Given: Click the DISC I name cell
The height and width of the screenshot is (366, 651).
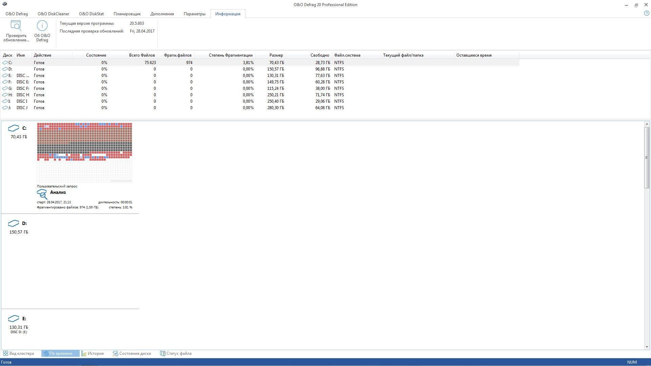Looking at the screenshot, I should click(x=22, y=101).
